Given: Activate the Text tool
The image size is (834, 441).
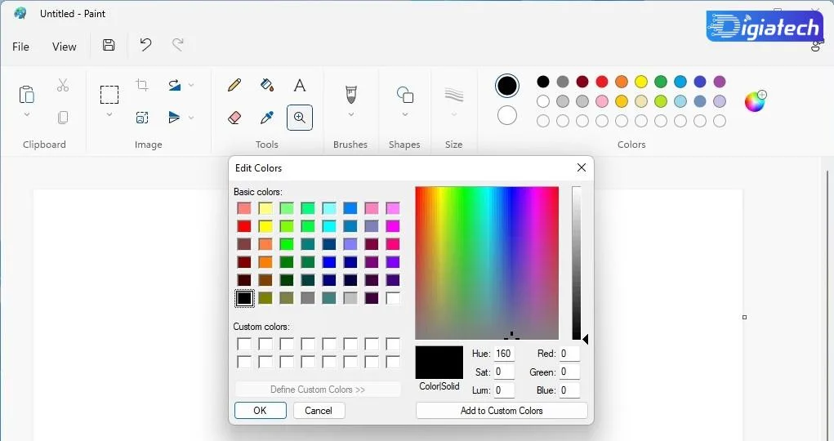Looking at the screenshot, I should pos(300,85).
